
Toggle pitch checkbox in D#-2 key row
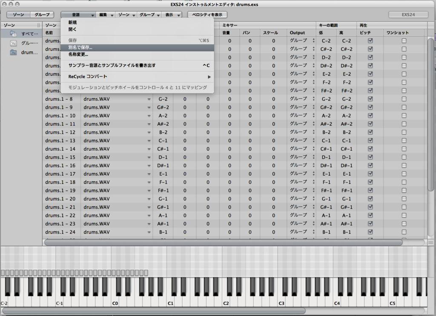370,65
